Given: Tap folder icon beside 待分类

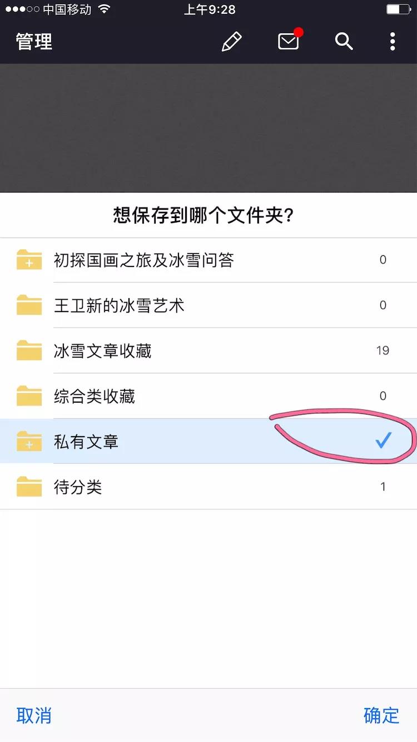Looking at the screenshot, I should point(29,487).
